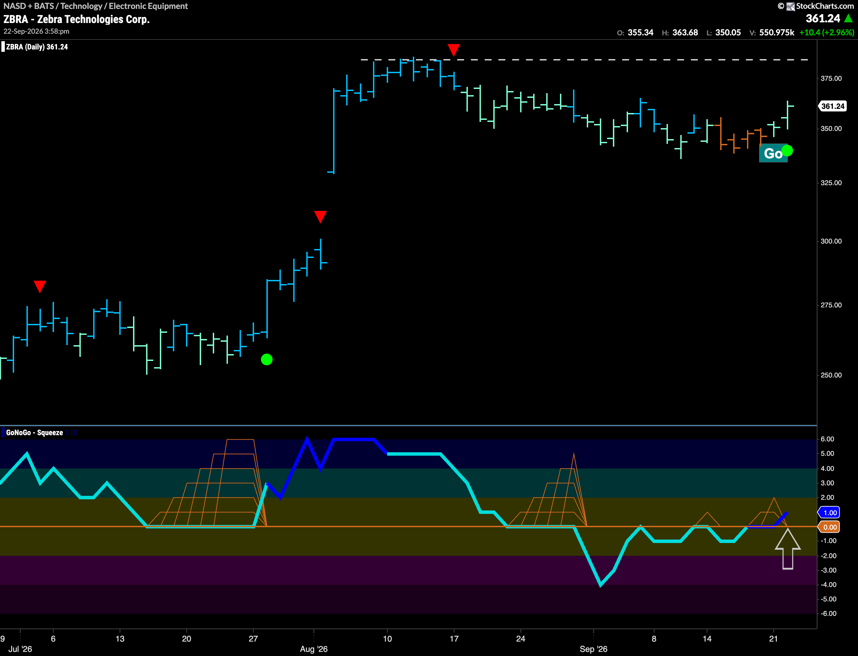Click the red triangle marker near 300 level

(320, 217)
